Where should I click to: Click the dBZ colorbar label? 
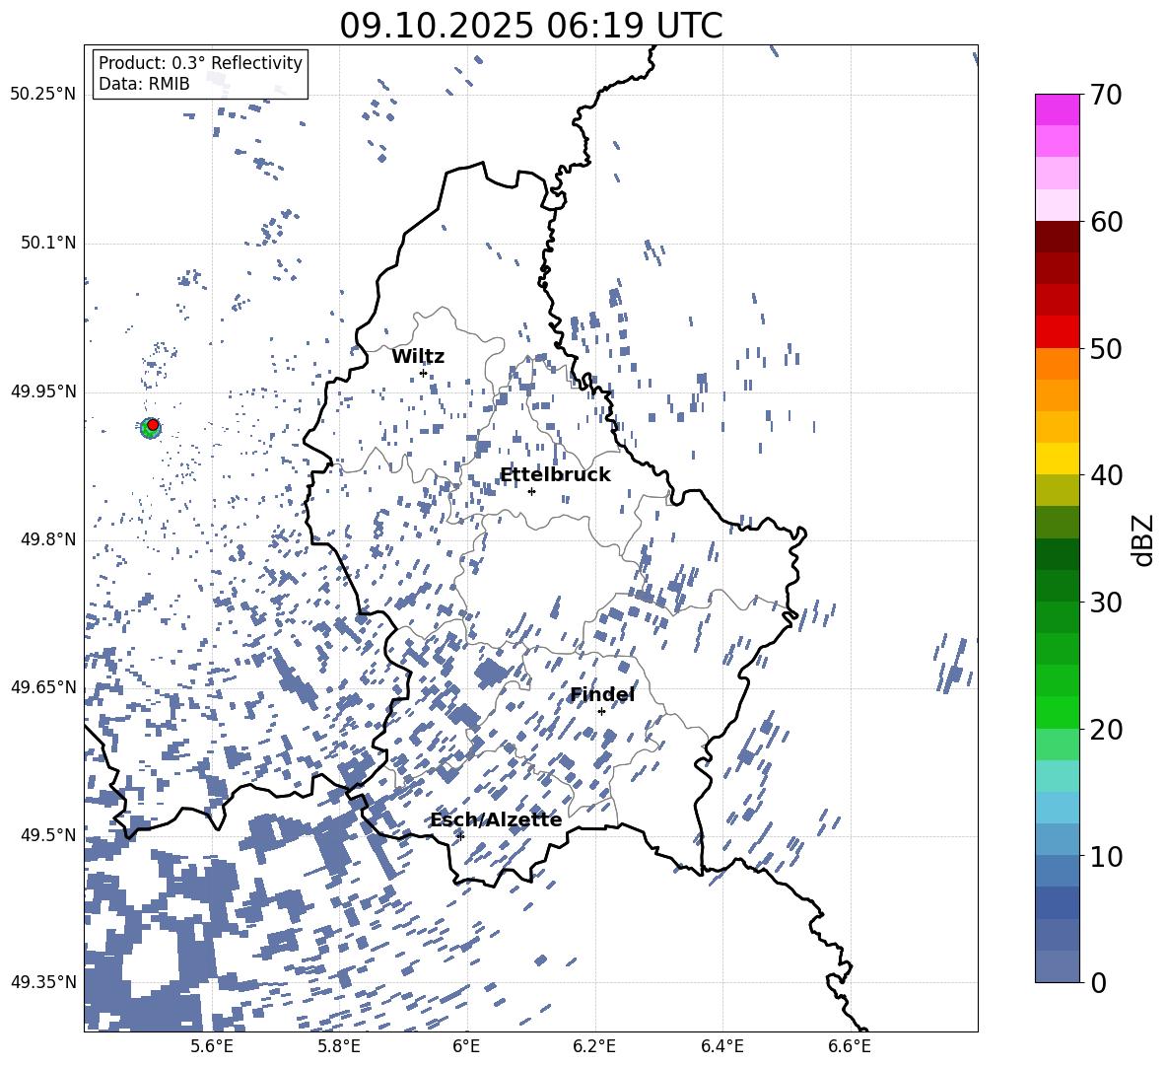point(1144,539)
